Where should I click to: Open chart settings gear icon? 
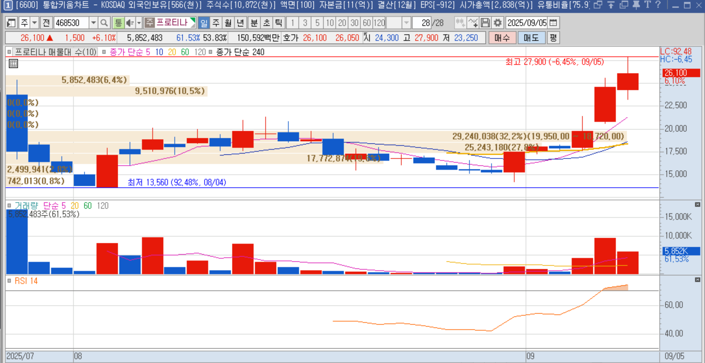pyautogui.click(x=498, y=22)
